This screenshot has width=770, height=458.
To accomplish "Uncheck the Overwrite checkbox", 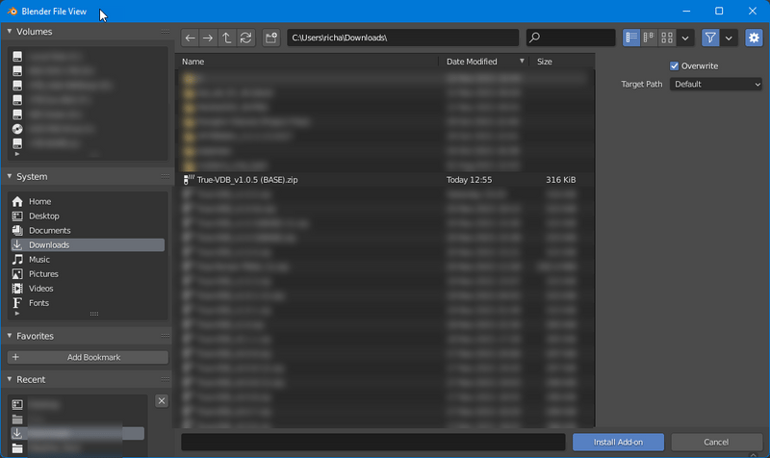I will click(675, 65).
